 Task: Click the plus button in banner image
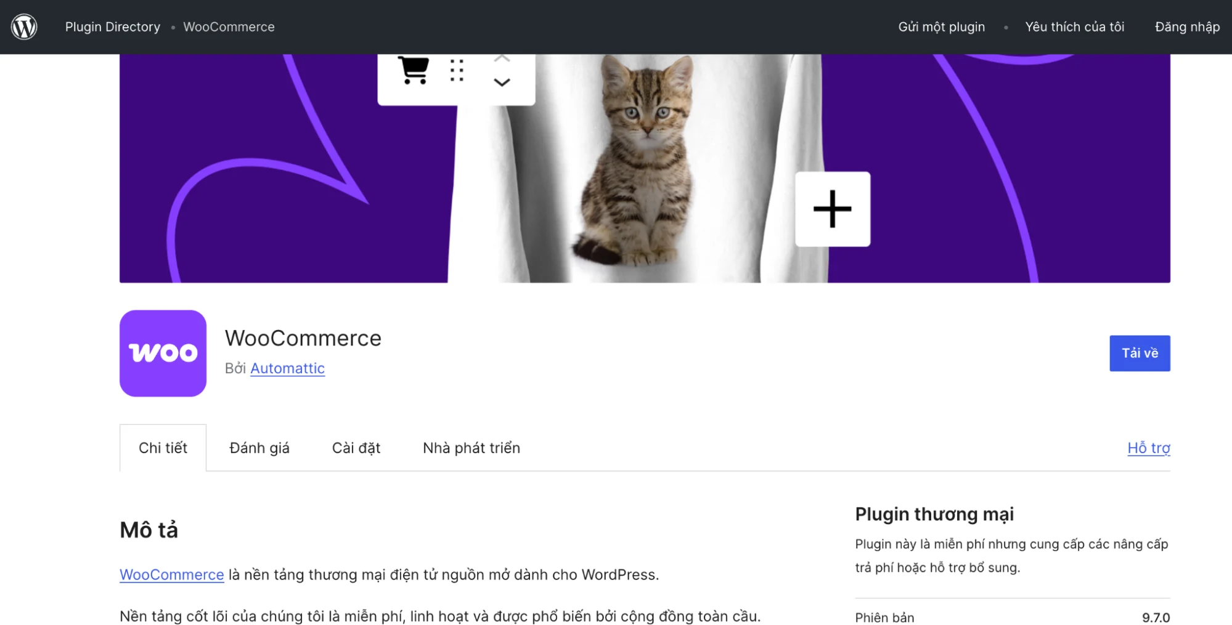[833, 209]
